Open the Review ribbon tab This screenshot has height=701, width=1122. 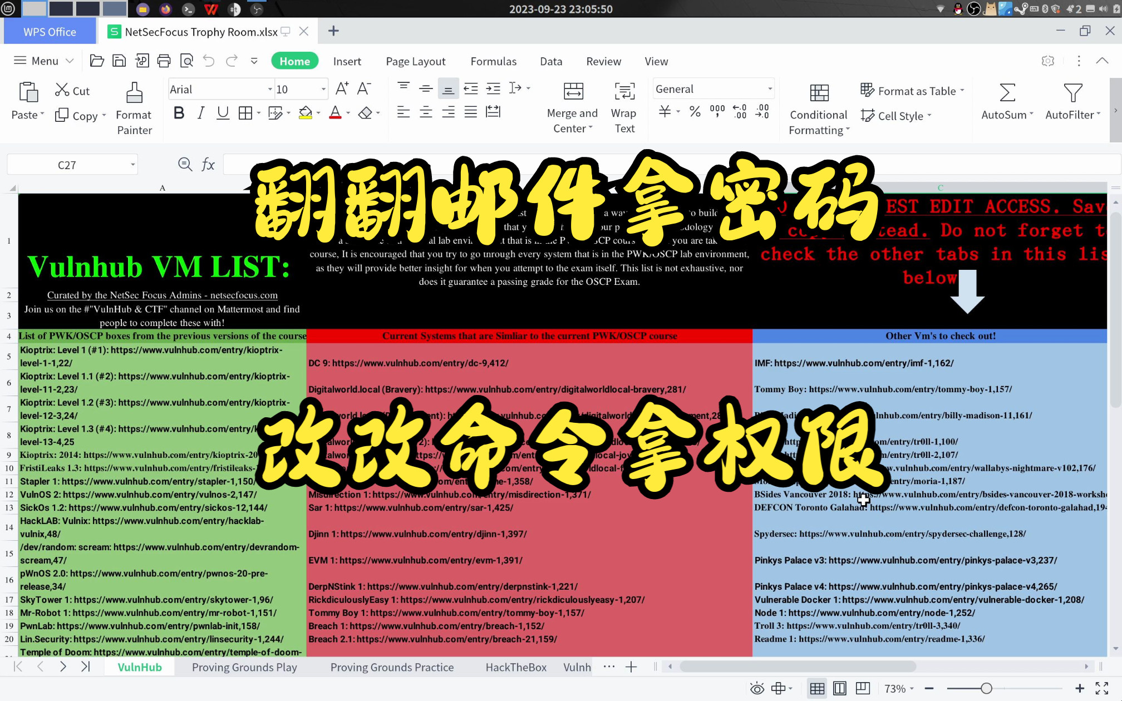tap(603, 61)
